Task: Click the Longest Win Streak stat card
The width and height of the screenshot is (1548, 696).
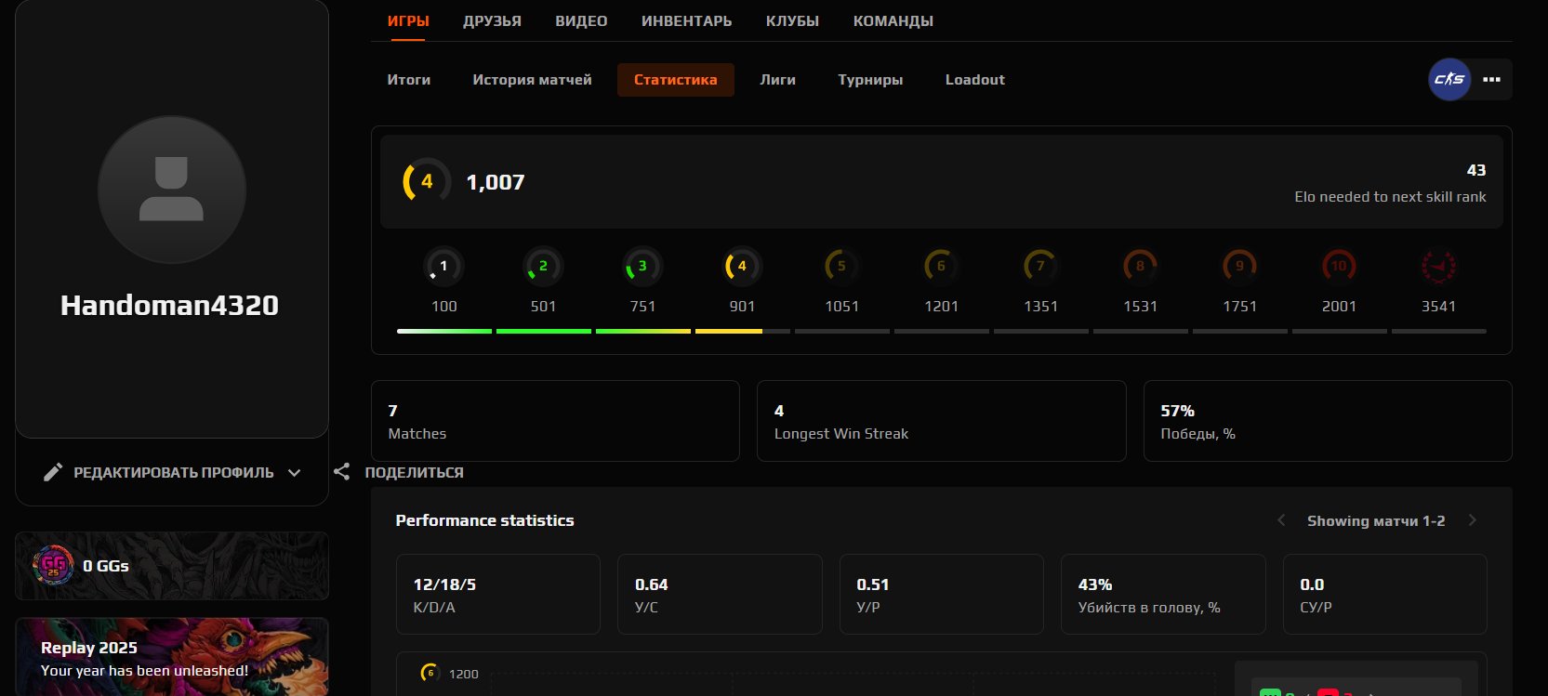Action: (x=942, y=421)
